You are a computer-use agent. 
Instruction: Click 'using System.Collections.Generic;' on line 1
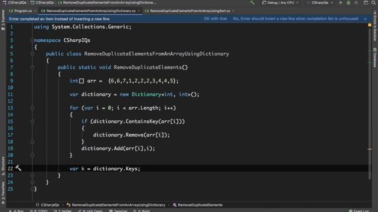(83, 27)
